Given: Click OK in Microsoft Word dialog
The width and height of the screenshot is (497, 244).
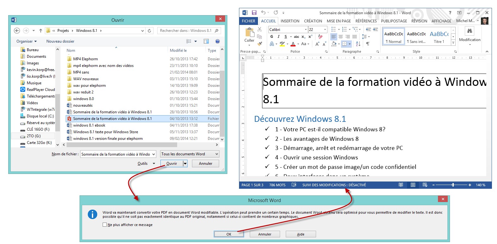Looking at the screenshot, I should [x=229, y=234].
